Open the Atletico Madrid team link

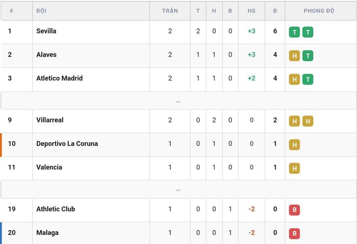tap(60, 78)
